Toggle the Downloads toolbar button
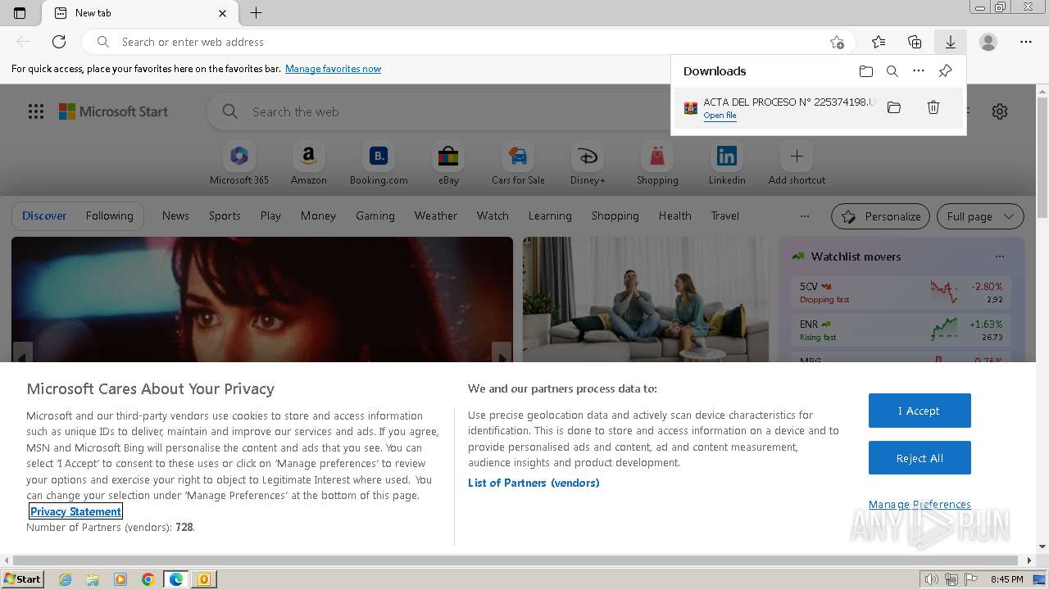The height and width of the screenshot is (590, 1049). coord(951,42)
